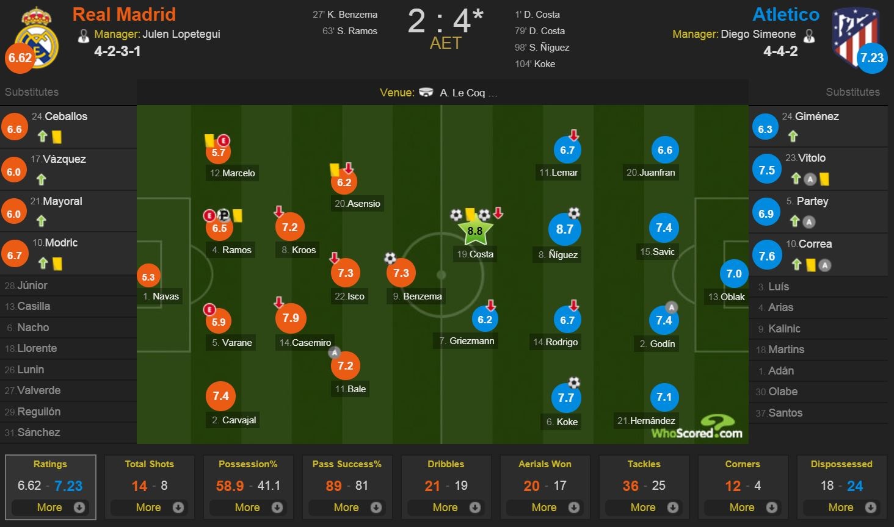Viewport: 894px width, 527px height.
Task: Click Marcelo's yellow card icon
Action: 209,140
